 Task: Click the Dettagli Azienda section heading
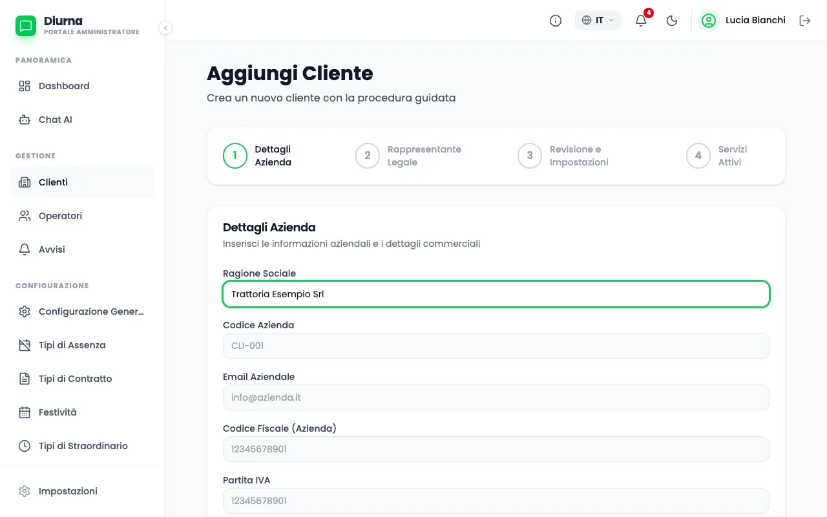click(x=269, y=227)
